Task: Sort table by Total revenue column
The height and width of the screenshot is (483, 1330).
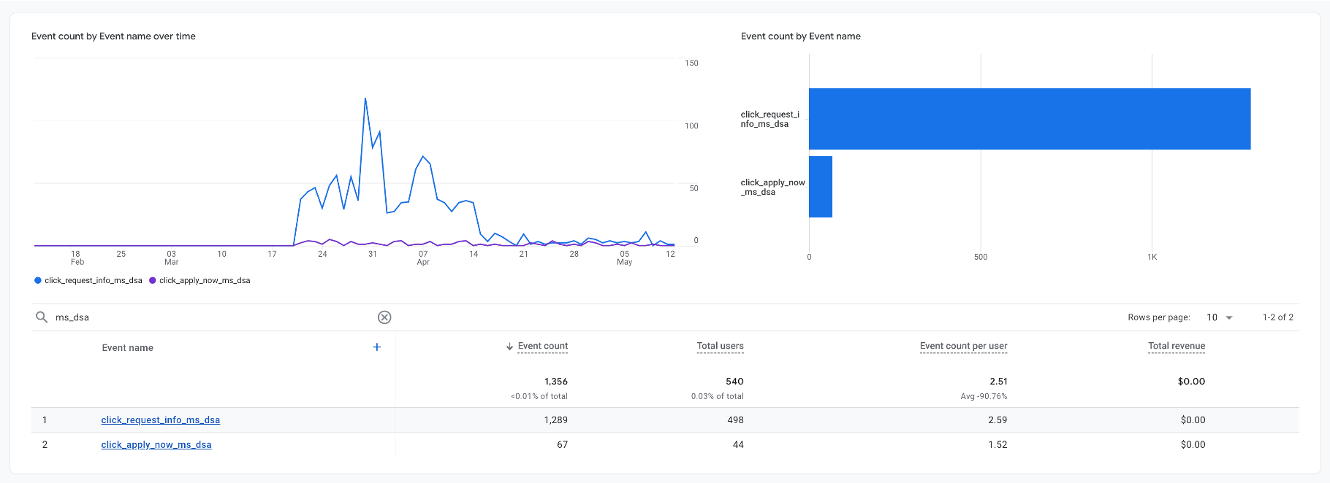Action: 1176,347
